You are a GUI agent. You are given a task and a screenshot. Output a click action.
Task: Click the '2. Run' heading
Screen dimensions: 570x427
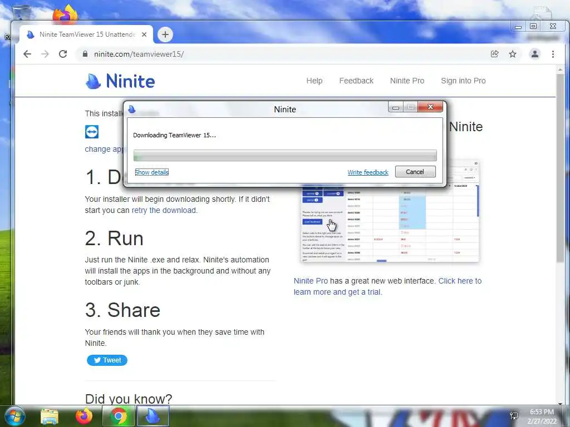114,239
